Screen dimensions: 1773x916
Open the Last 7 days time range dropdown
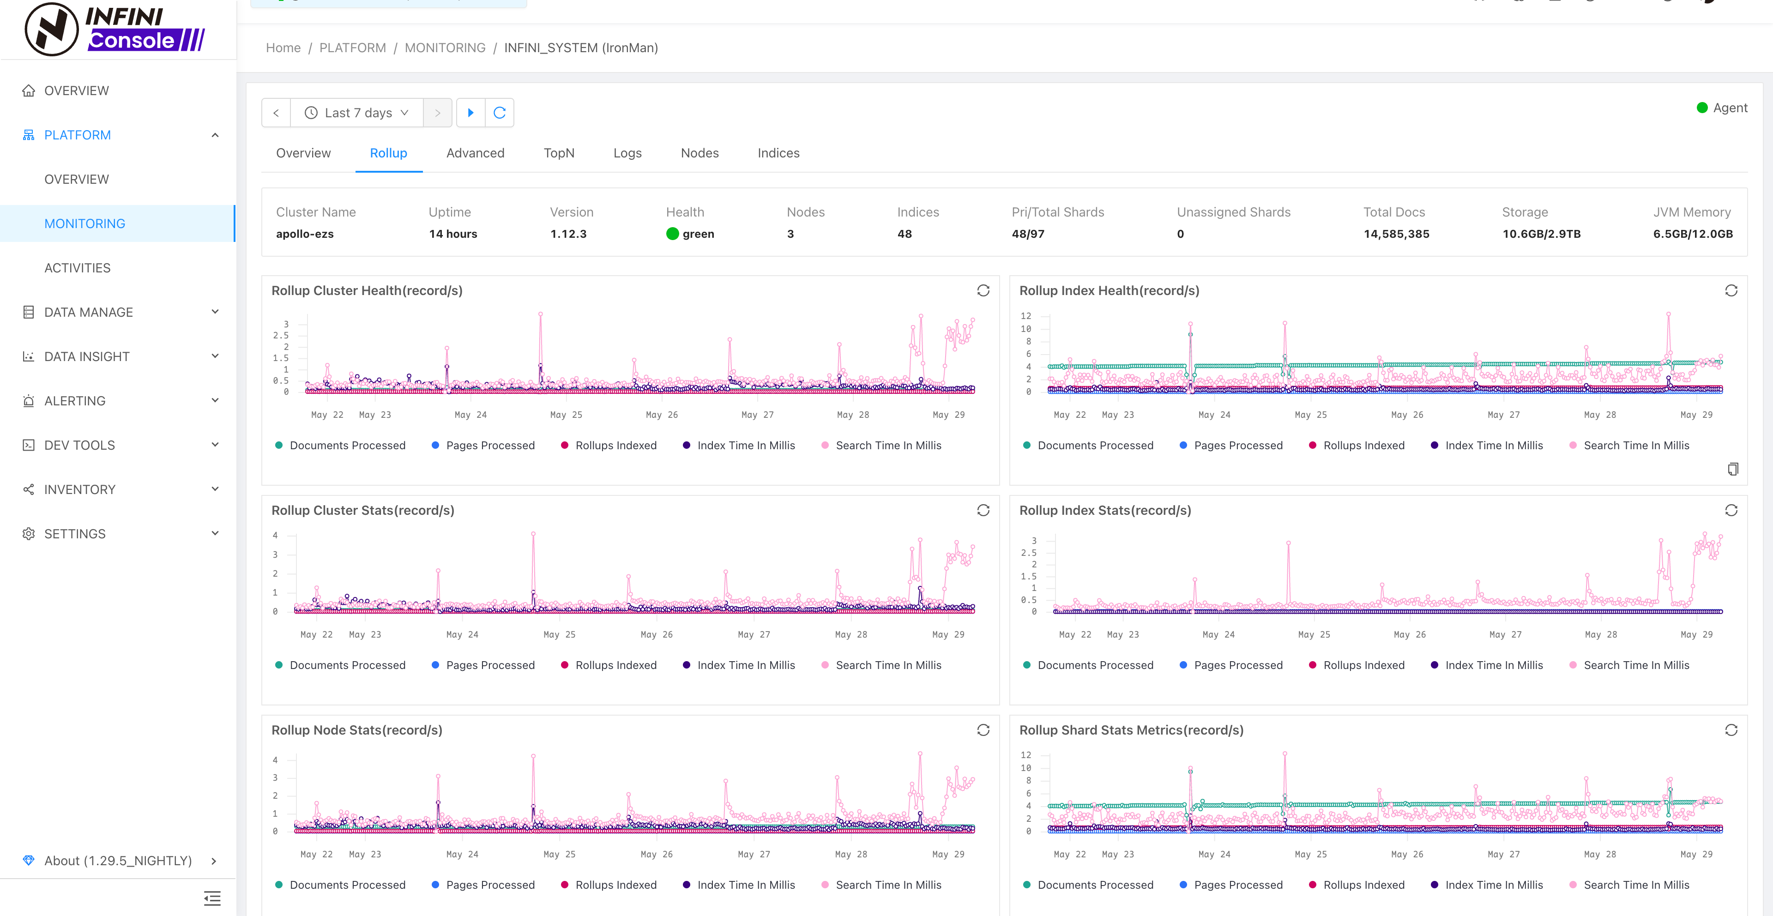(357, 113)
